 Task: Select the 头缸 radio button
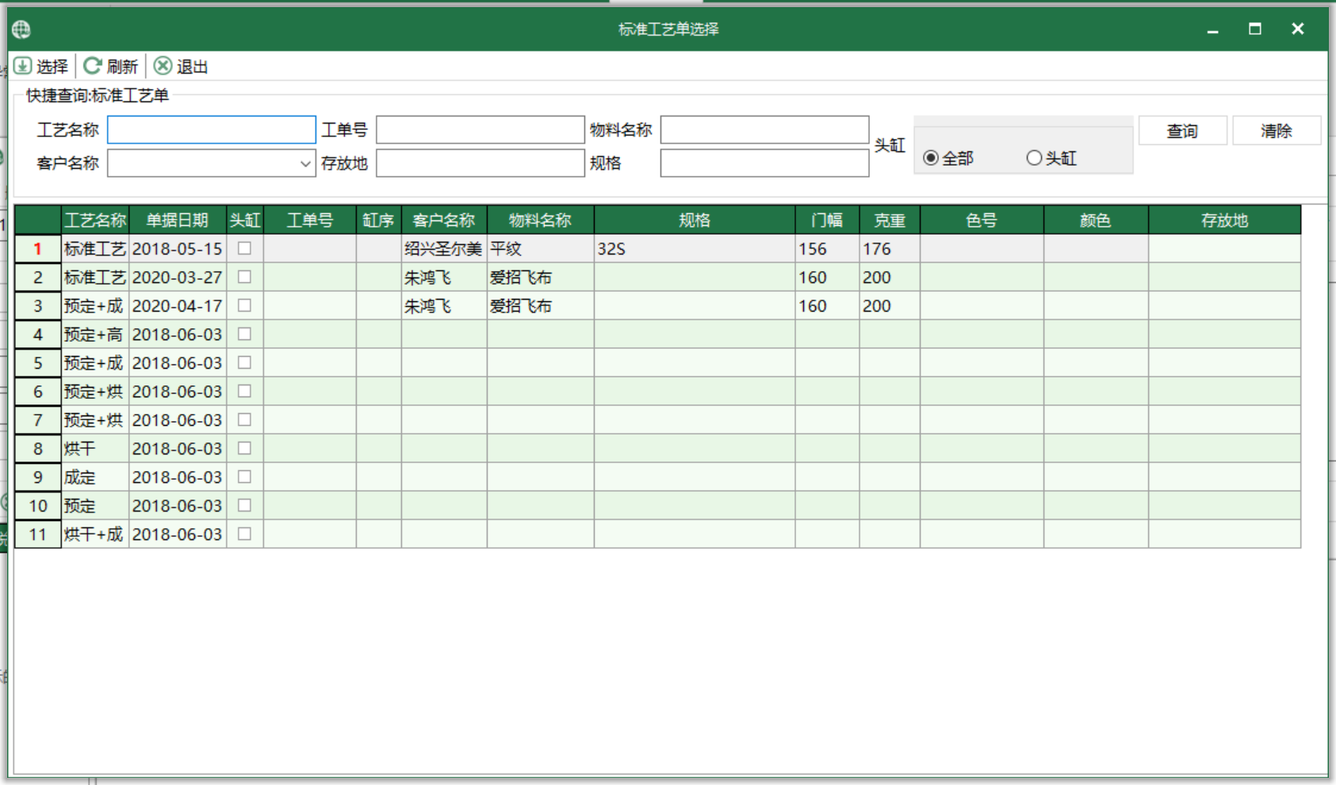click(x=1034, y=158)
